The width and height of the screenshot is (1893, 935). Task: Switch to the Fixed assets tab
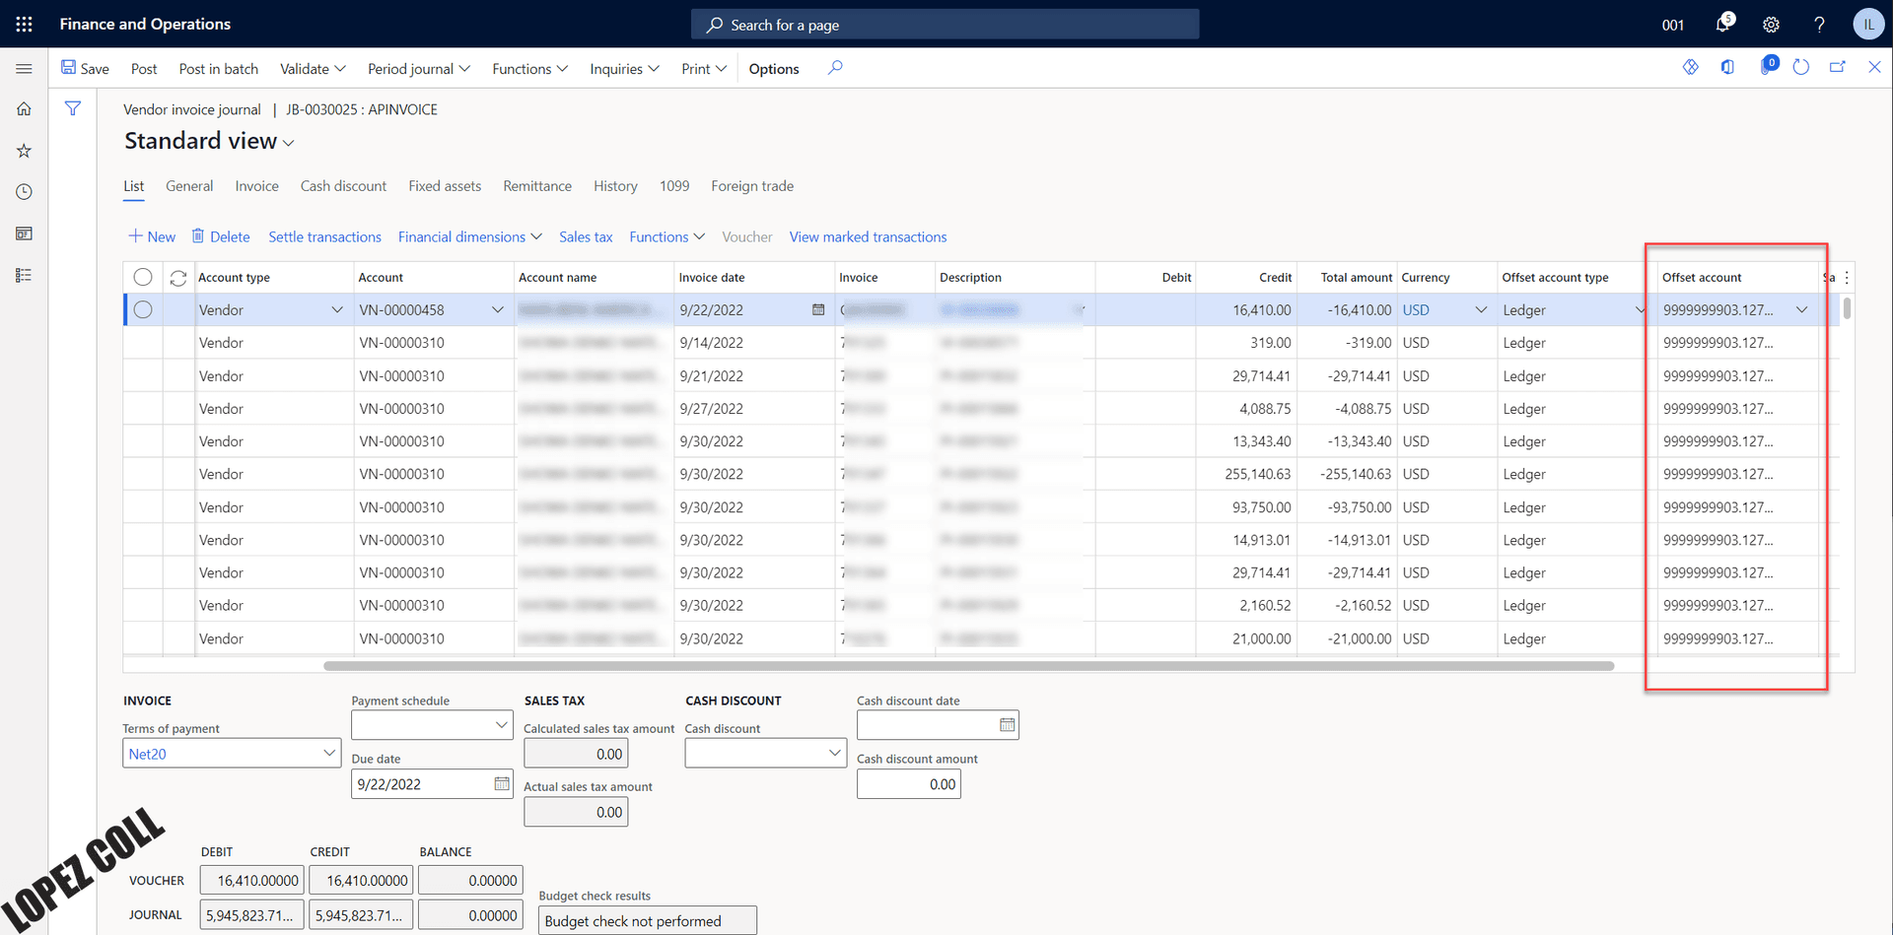pos(445,186)
